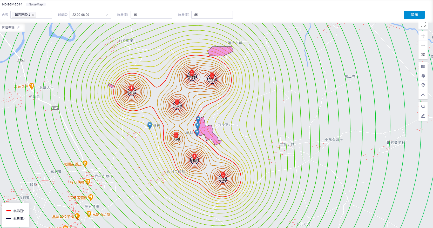Click 梓轩快餐 restaurant marker

coord(88,182)
